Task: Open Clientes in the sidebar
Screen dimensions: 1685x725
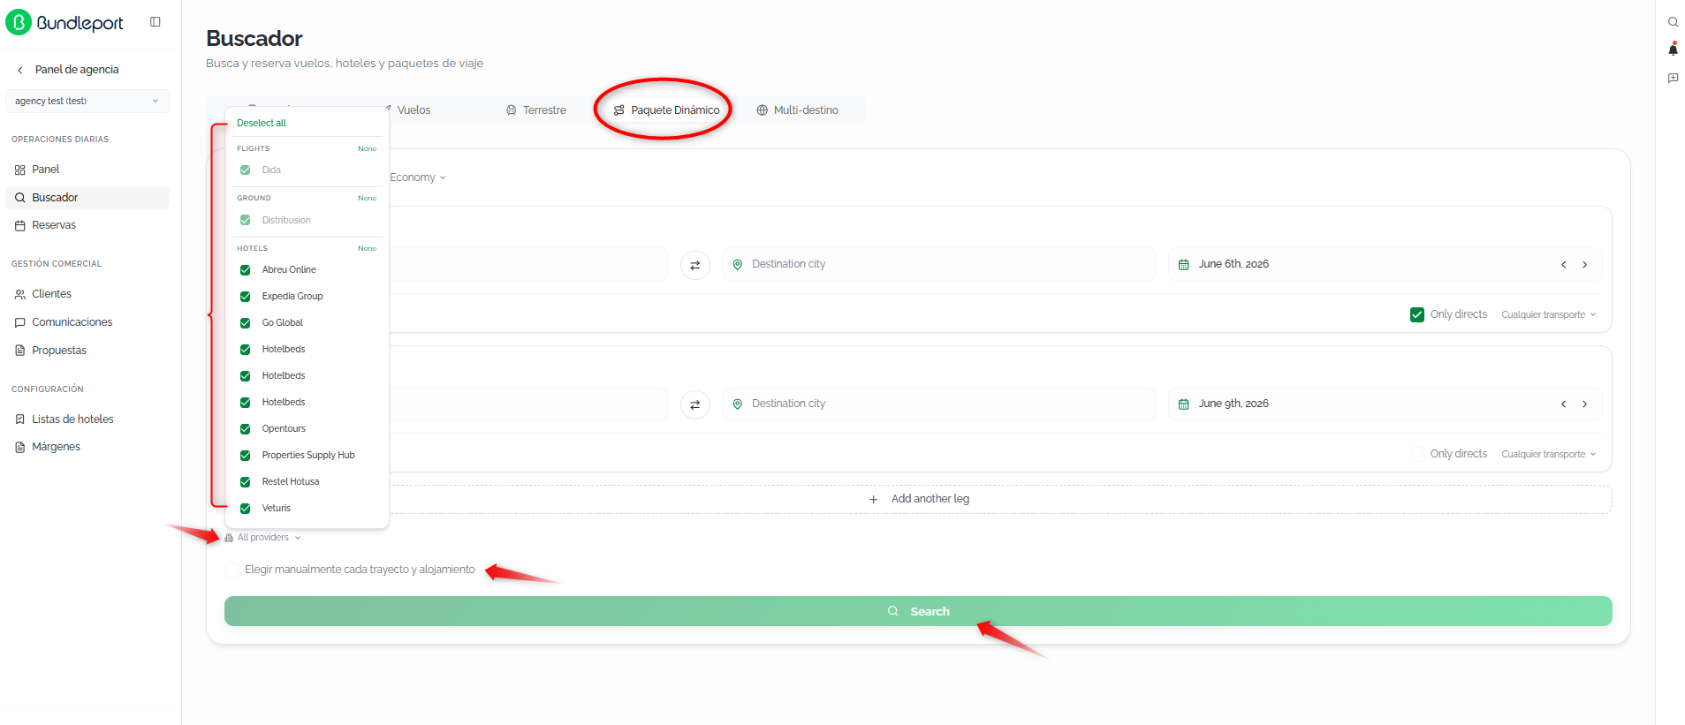Action: (87, 294)
